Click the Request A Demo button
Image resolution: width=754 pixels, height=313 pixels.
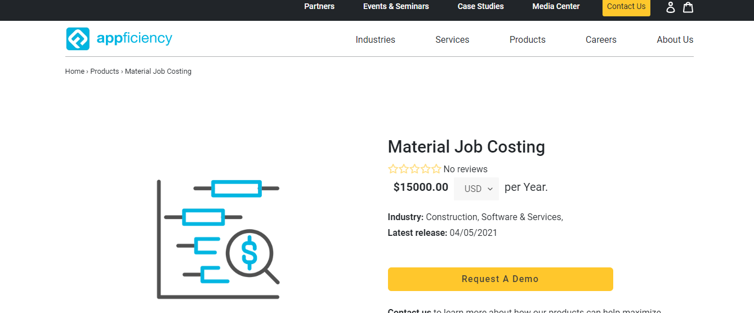(500, 279)
